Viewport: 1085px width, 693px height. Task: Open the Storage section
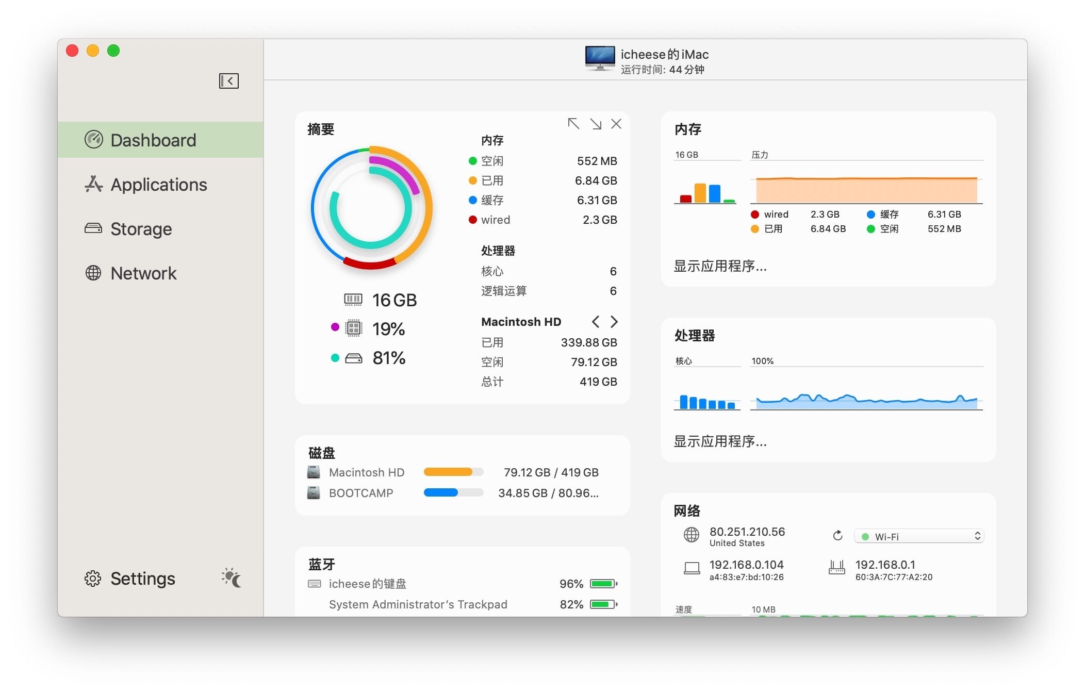tap(141, 229)
